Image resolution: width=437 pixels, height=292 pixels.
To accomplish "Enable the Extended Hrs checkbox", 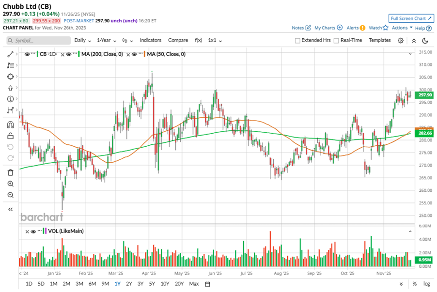I will [297, 41].
